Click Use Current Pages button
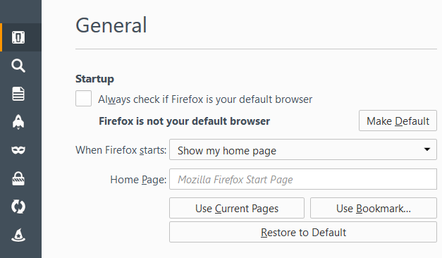 pyautogui.click(x=237, y=208)
